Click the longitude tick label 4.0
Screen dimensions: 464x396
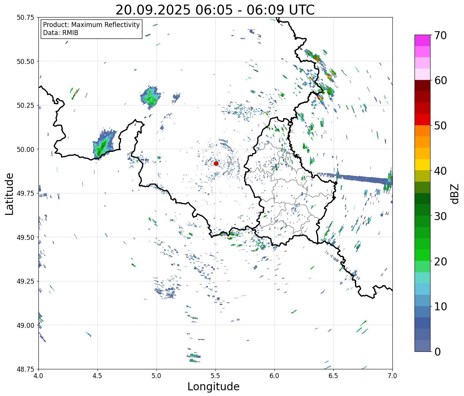click(x=38, y=376)
